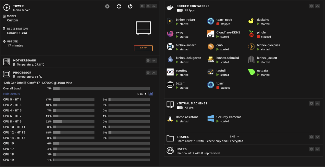The image size is (325, 167).
Task: Click the swag container icon
Action: click(170, 34)
